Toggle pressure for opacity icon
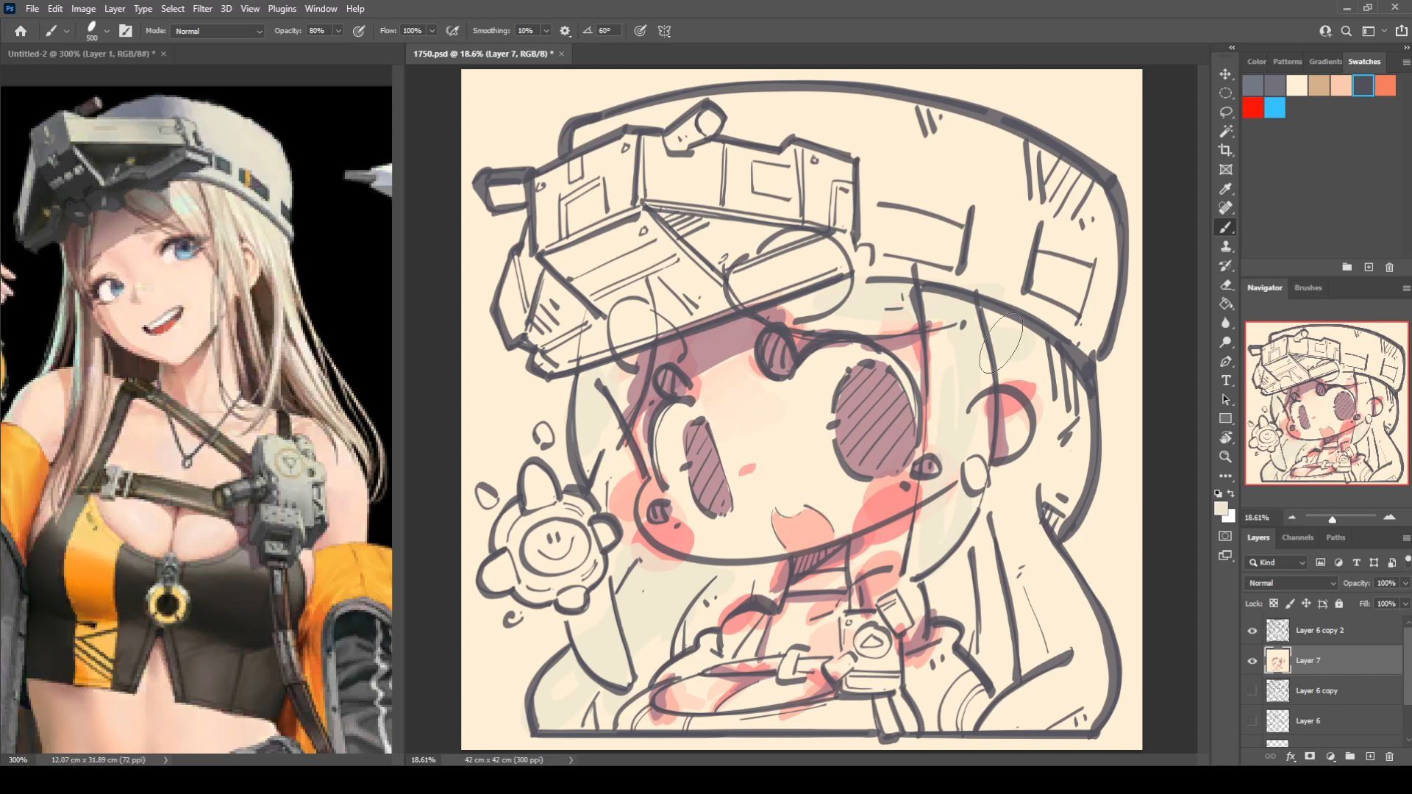The width and height of the screenshot is (1412, 794). pyautogui.click(x=359, y=31)
